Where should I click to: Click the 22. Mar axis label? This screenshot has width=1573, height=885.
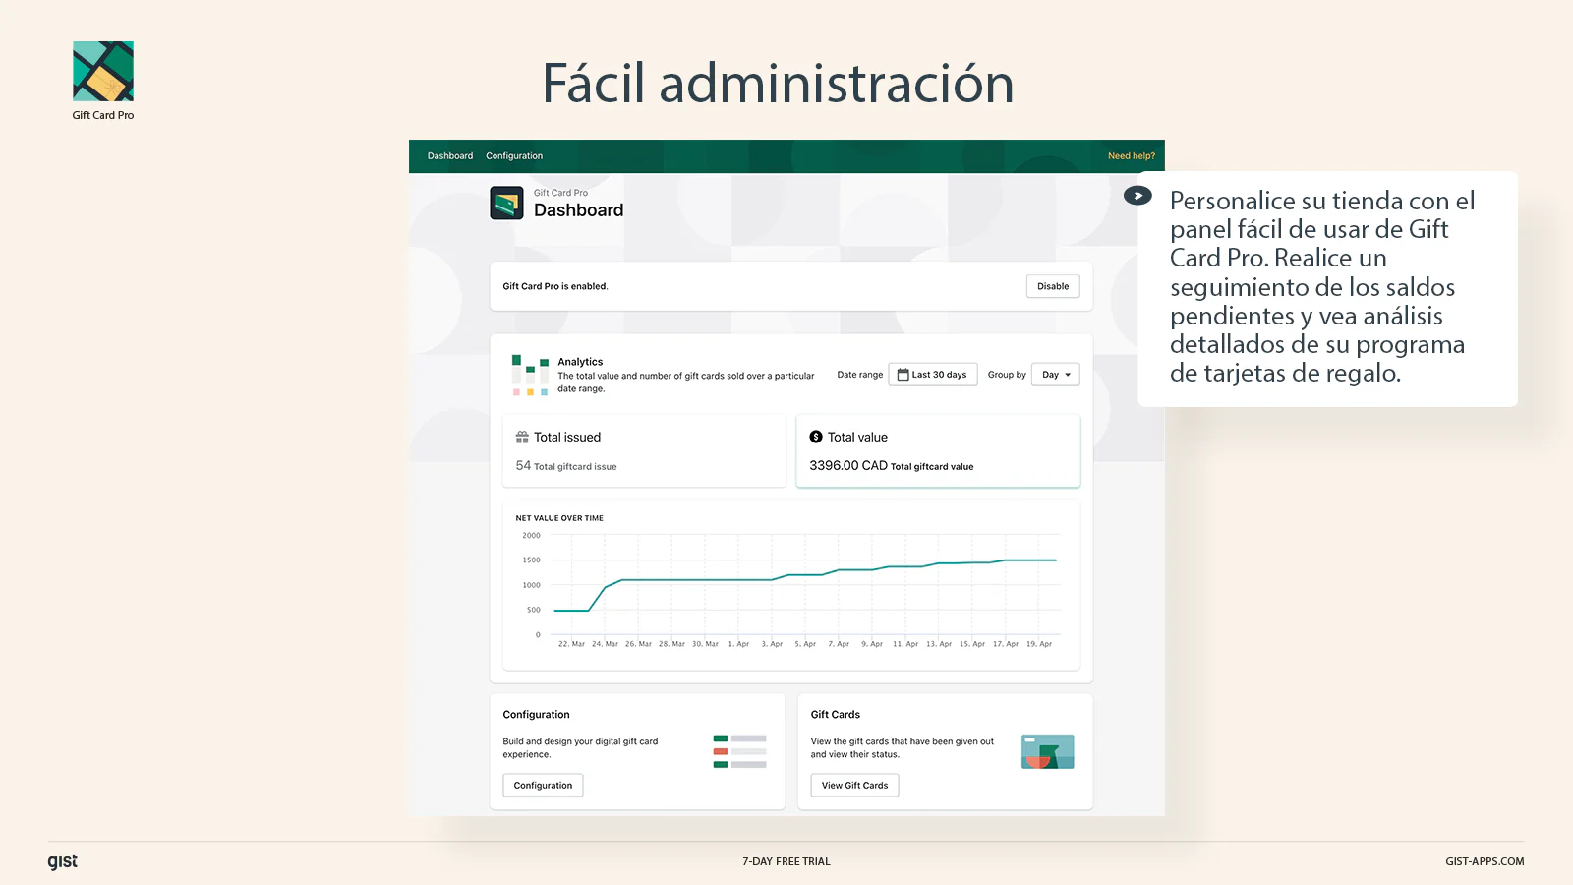tap(571, 644)
